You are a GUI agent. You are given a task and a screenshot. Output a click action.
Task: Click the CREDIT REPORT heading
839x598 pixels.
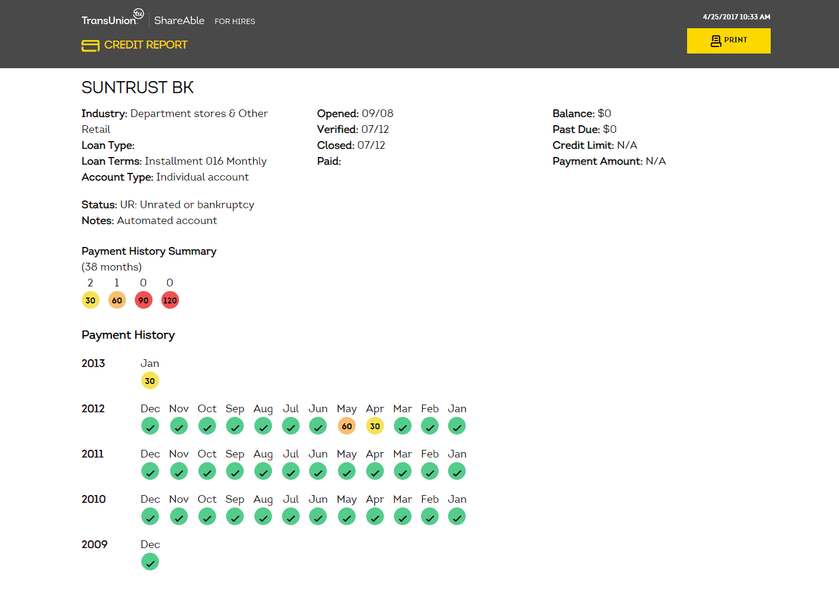145,45
